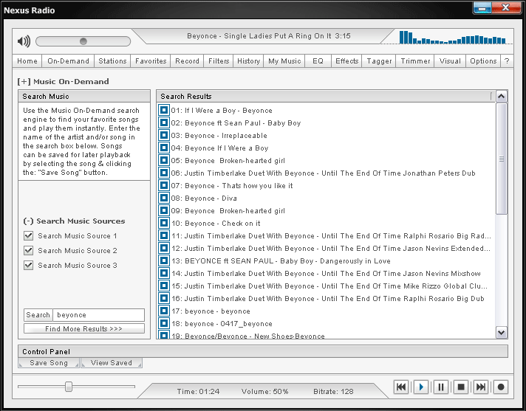Click the View Saved button
The image size is (526, 411).
112,363
